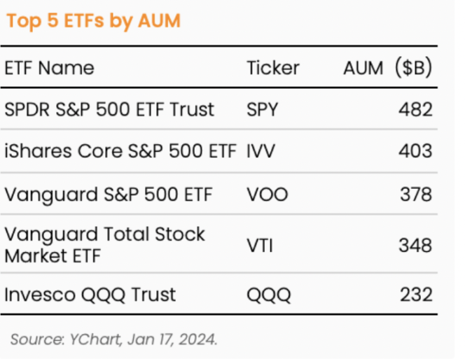Click the VTI ticker cell
This screenshot has width=465, height=359.
point(260,246)
